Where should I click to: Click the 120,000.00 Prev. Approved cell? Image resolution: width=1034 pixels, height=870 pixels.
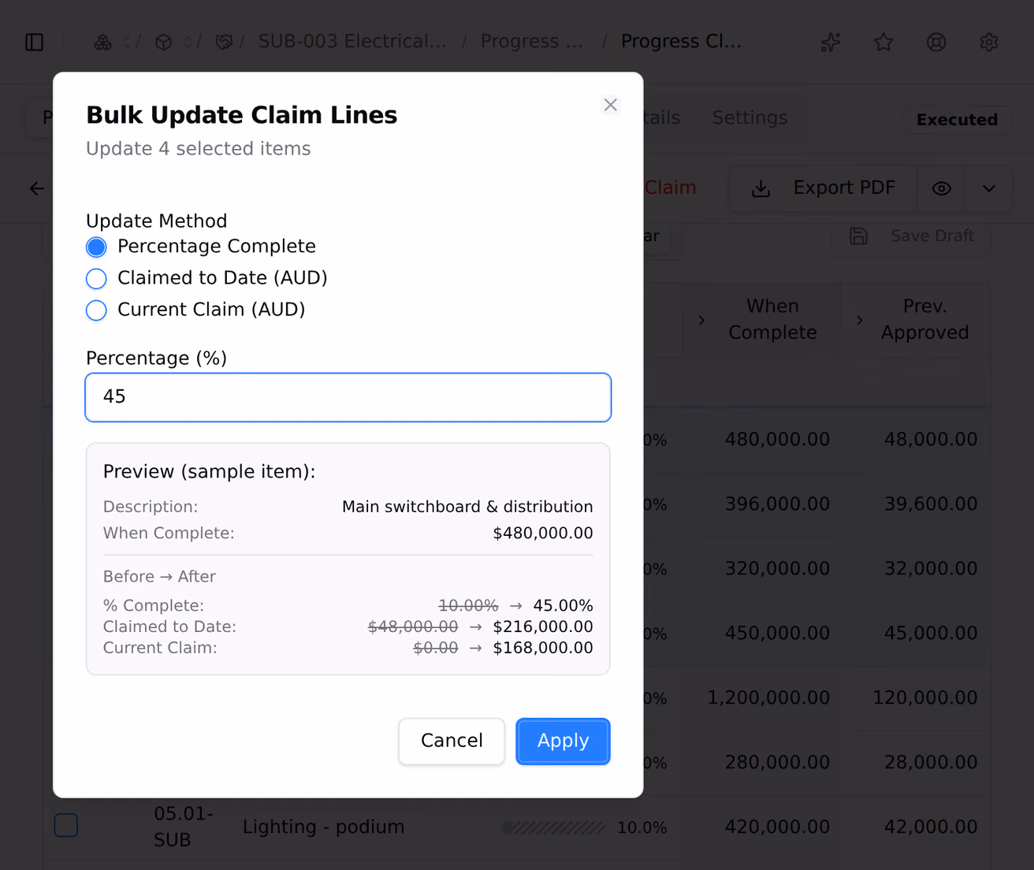tap(924, 697)
